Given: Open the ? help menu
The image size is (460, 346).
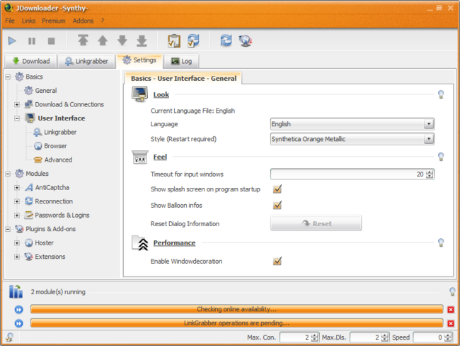Looking at the screenshot, I should coord(103,21).
